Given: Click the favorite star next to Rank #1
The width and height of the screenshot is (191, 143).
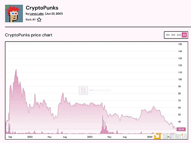Looking at the screenshot, I should [x=39, y=19].
